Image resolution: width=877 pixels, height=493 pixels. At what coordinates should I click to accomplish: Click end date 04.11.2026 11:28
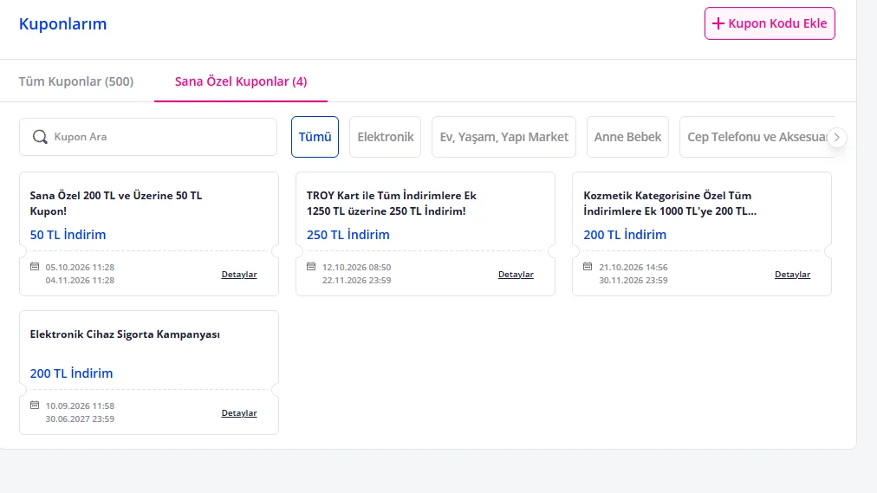(80, 280)
